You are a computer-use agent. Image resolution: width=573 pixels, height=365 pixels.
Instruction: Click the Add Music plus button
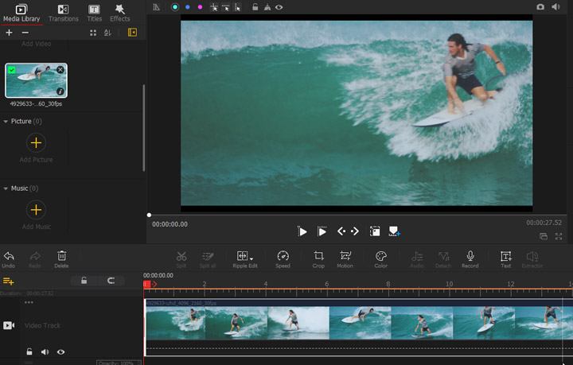point(36,210)
